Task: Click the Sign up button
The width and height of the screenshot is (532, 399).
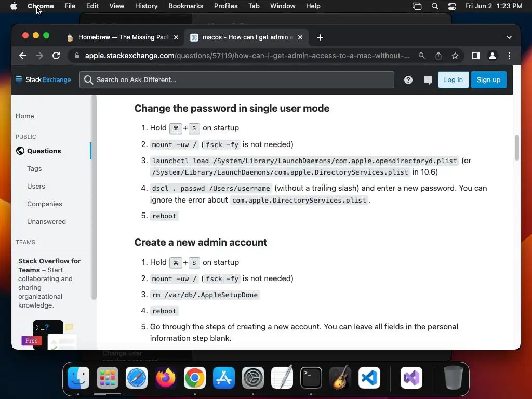Action: coord(488,79)
